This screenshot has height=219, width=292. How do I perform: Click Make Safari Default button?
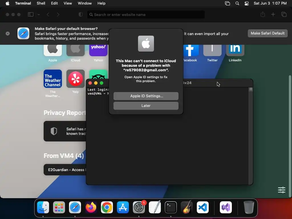tap(267, 33)
